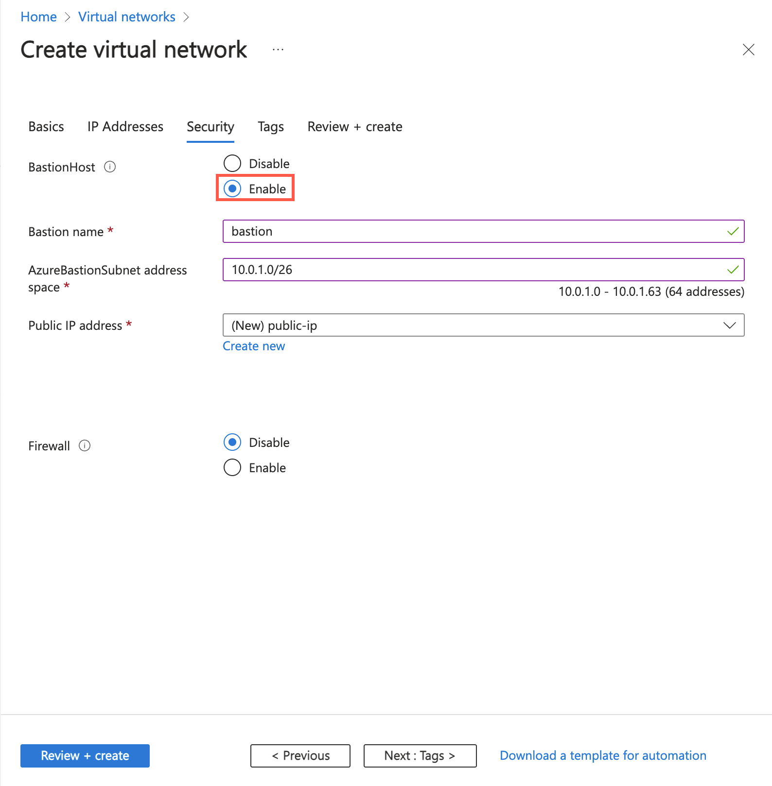Image resolution: width=772 pixels, height=786 pixels.
Task: Navigate to Virtual networks breadcrumb
Action: [x=127, y=17]
